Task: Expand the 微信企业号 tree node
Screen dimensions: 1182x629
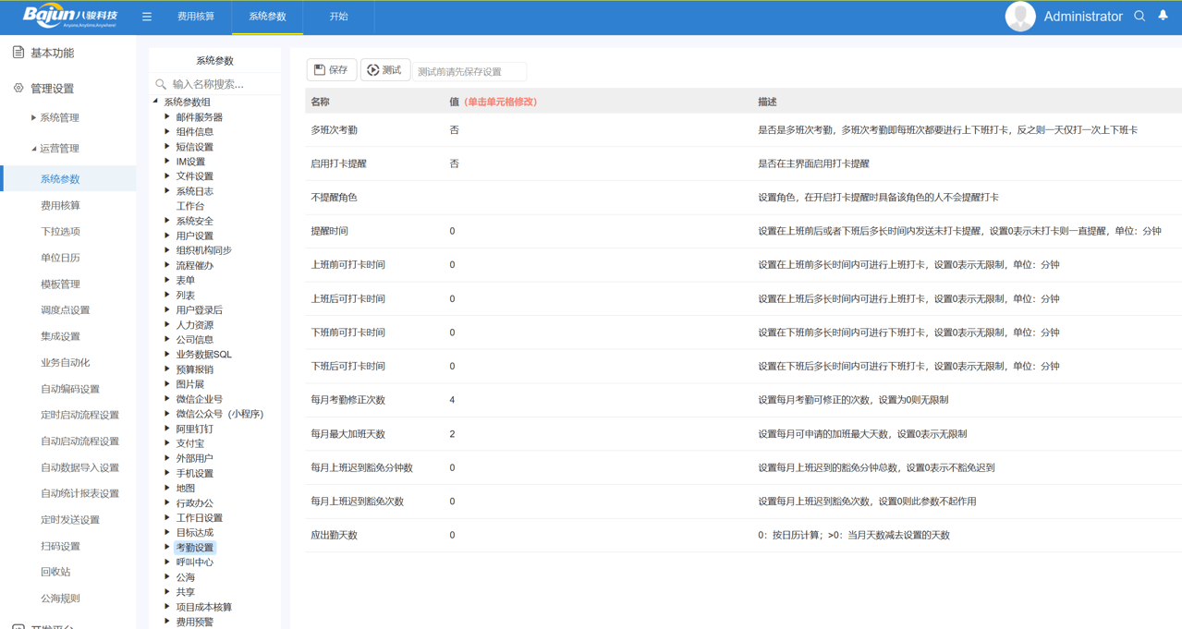Action: [169, 398]
